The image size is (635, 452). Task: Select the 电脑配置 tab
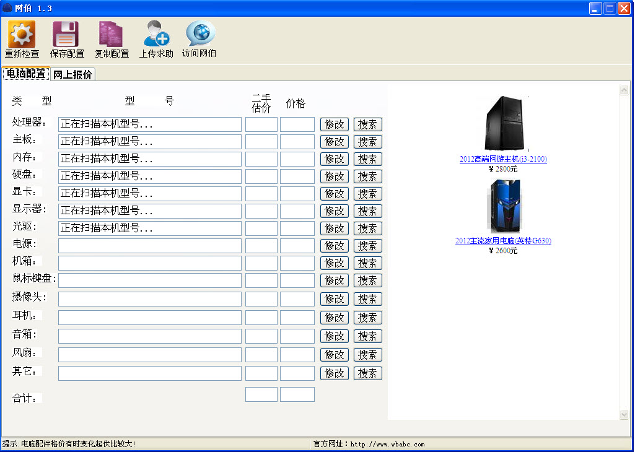[26, 74]
